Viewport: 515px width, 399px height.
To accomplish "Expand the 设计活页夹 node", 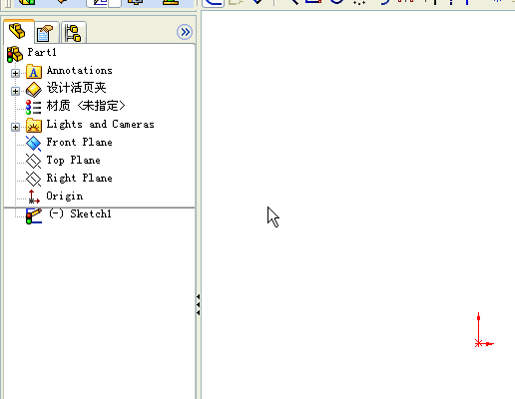I will (x=15, y=91).
